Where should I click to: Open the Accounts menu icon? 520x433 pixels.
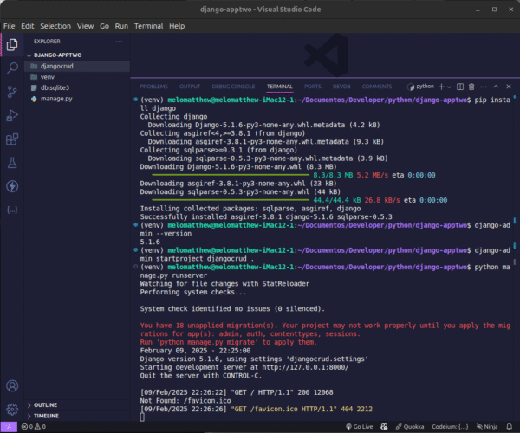point(12,386)
